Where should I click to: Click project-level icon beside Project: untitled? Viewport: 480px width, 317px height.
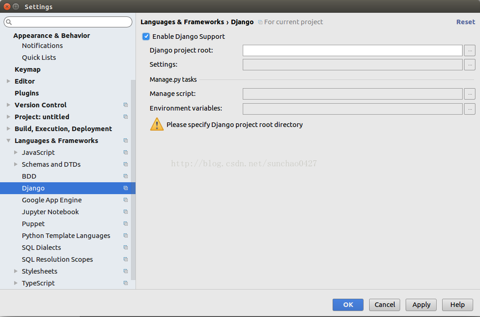pos(125,117)
